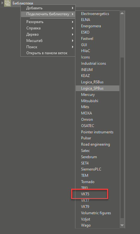Connect the TEM library
Image resolution: width=140 pixels, height=234 pixels.
(x=98, y=176)
